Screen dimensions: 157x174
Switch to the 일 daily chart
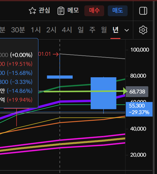pyautogui.click(x=81, y=30)
